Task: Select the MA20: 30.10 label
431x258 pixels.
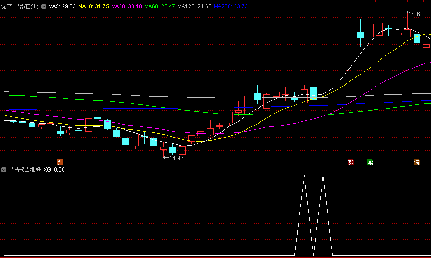Action: [126, 6]
